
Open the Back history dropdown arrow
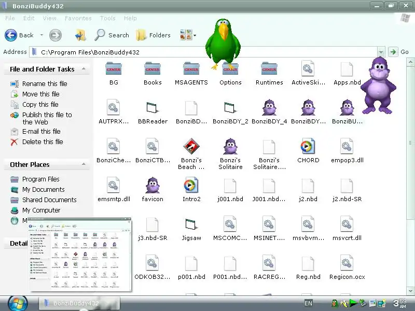(41, 35)
